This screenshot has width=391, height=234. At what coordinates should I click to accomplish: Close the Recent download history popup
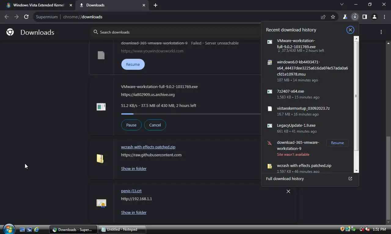point(350,30)
